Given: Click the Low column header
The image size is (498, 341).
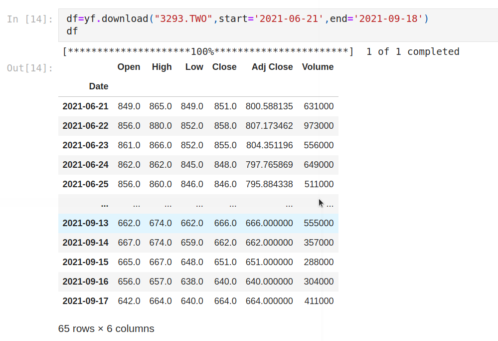Looking at the screenshot, I should coord(194,67).
